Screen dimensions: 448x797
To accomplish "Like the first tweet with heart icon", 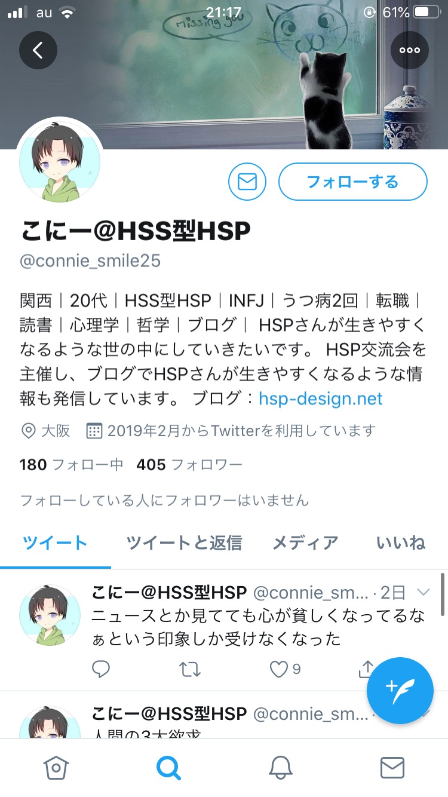I will click(x=279, y=669).
